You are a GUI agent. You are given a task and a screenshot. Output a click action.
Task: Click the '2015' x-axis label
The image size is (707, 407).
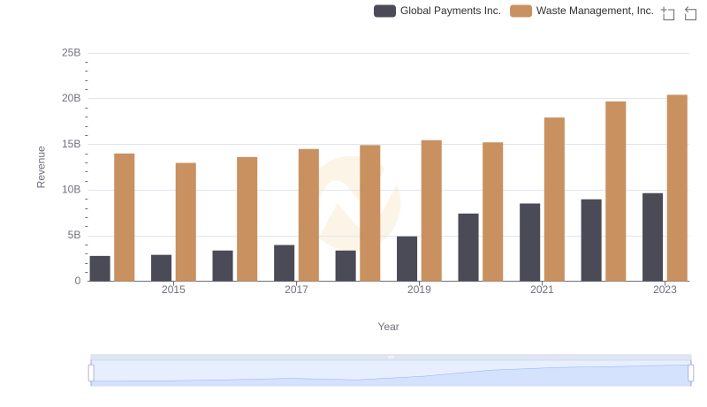pyautogui.click(x=173, y=290)
